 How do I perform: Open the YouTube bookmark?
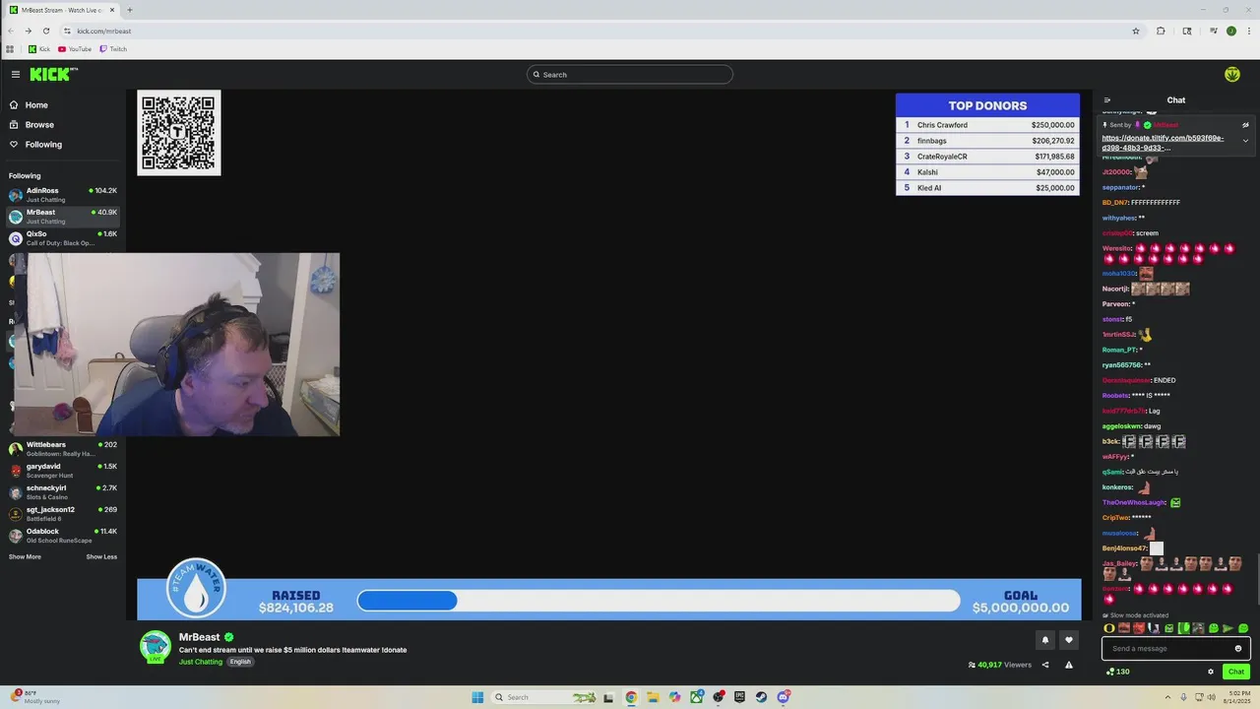click(75, 49)
